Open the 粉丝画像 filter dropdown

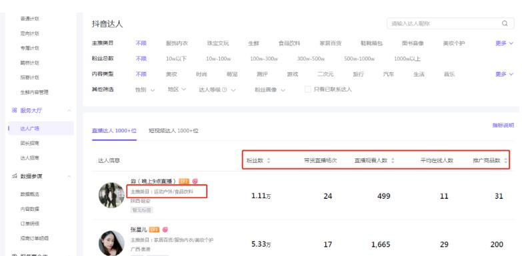[270, 90]
